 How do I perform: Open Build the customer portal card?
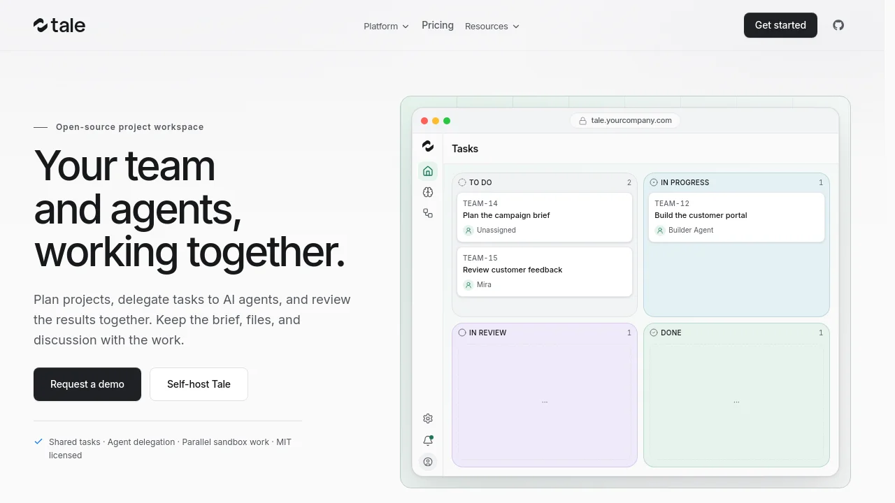coord(736,217)
